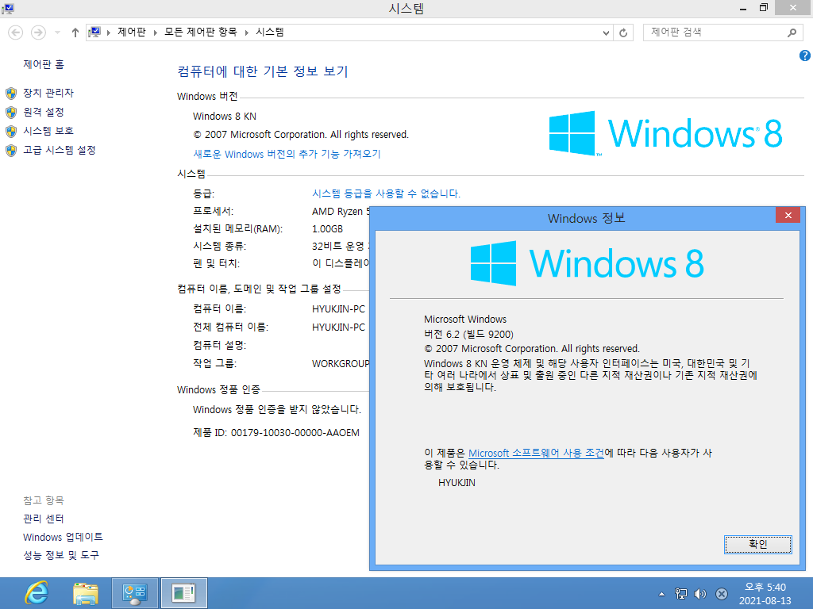Click the network tray icon
Screen dimensions: 813x609
(x=680, y=594)
